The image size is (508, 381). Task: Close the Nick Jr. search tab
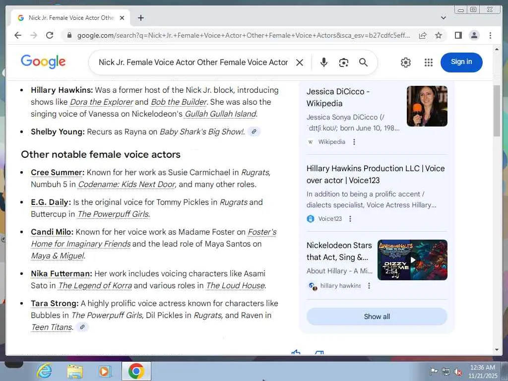[x=122, y=18]
